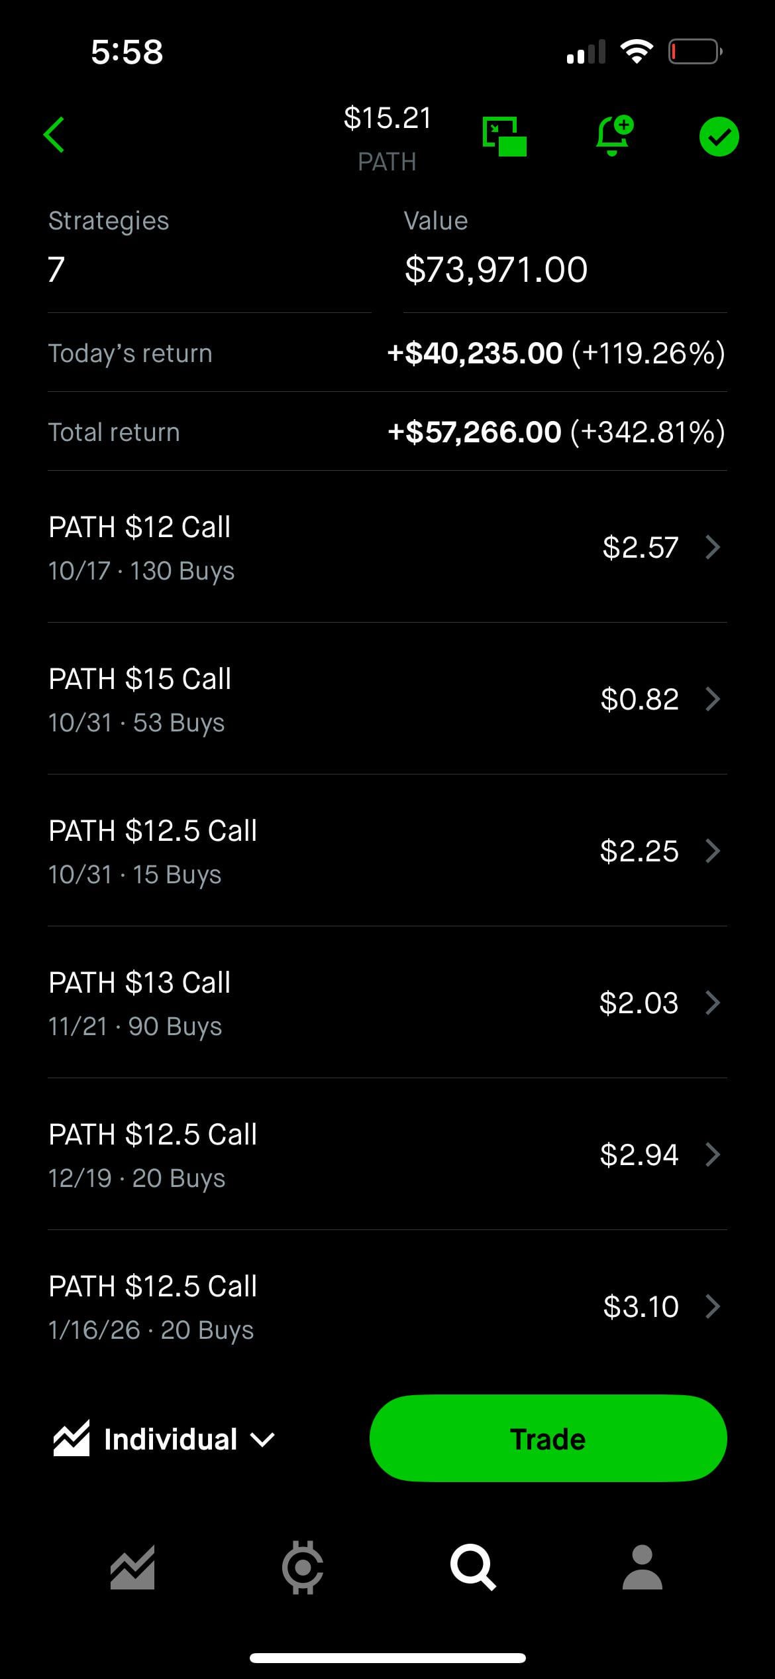The width and height of the screenshot is (775, 1679).
Task: Tap the $15.21 PATH ticker header
Action: coord(387,138)
